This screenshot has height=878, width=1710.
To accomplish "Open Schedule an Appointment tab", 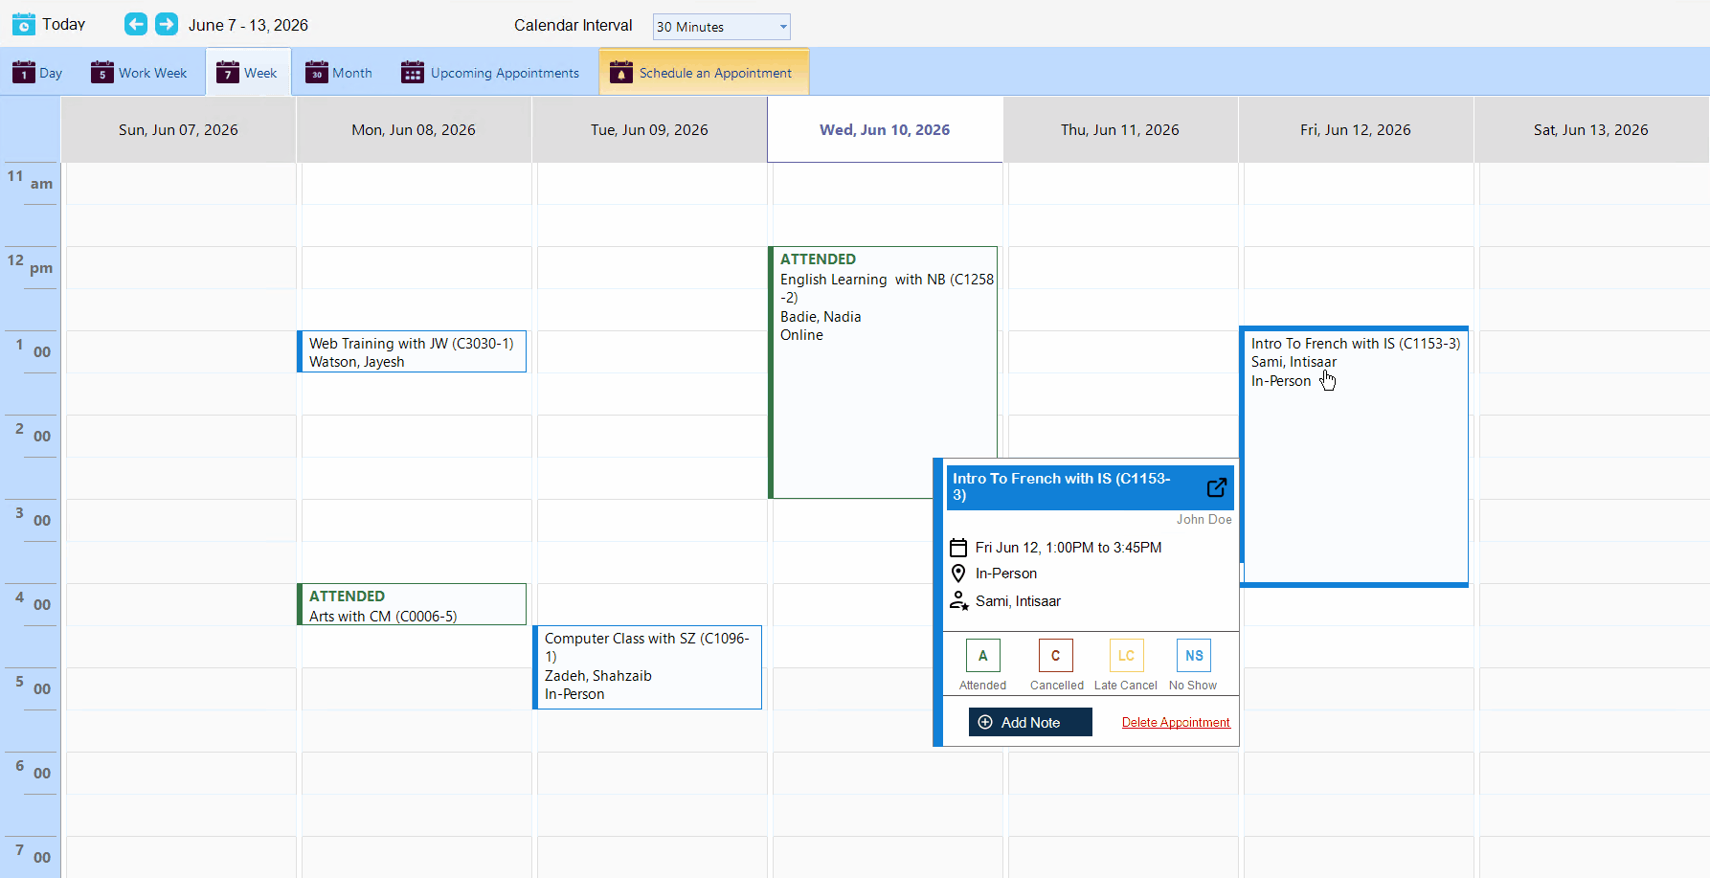I will point(704,73).
